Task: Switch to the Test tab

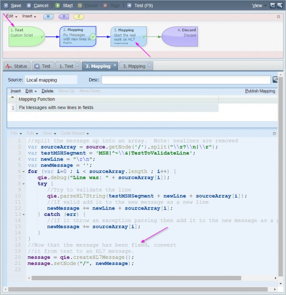Action: (43, 66)
